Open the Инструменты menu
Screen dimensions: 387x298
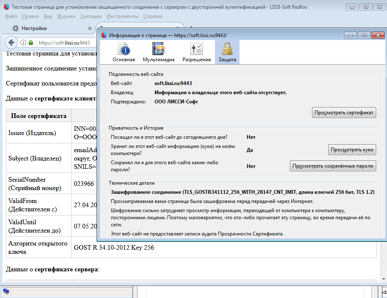[x=122, y=16]
